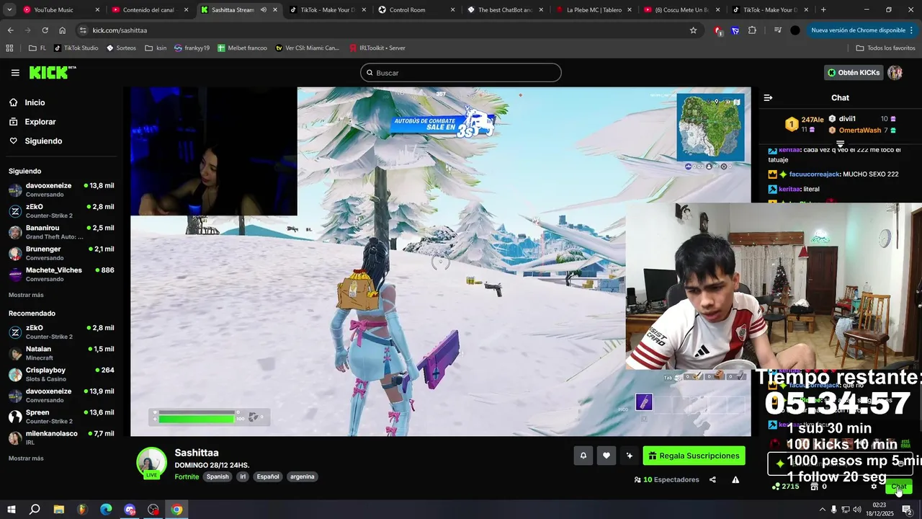Open Todos los favoritos folder
This screenshot has height=519, width=922.
pos(885,48)
